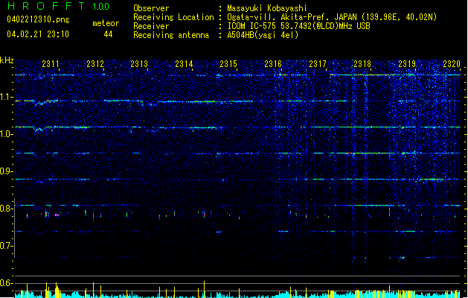The width and height of the screenshot is (468, 298).
Task: Select observer name Masayuki Kobayashi
Action: tap(267, 8)
